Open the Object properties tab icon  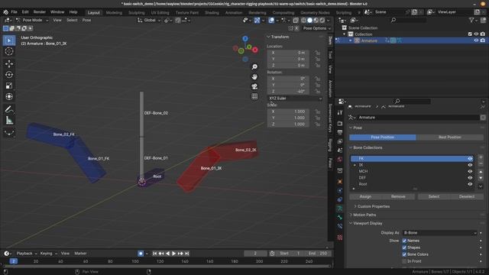coord(340,182)
